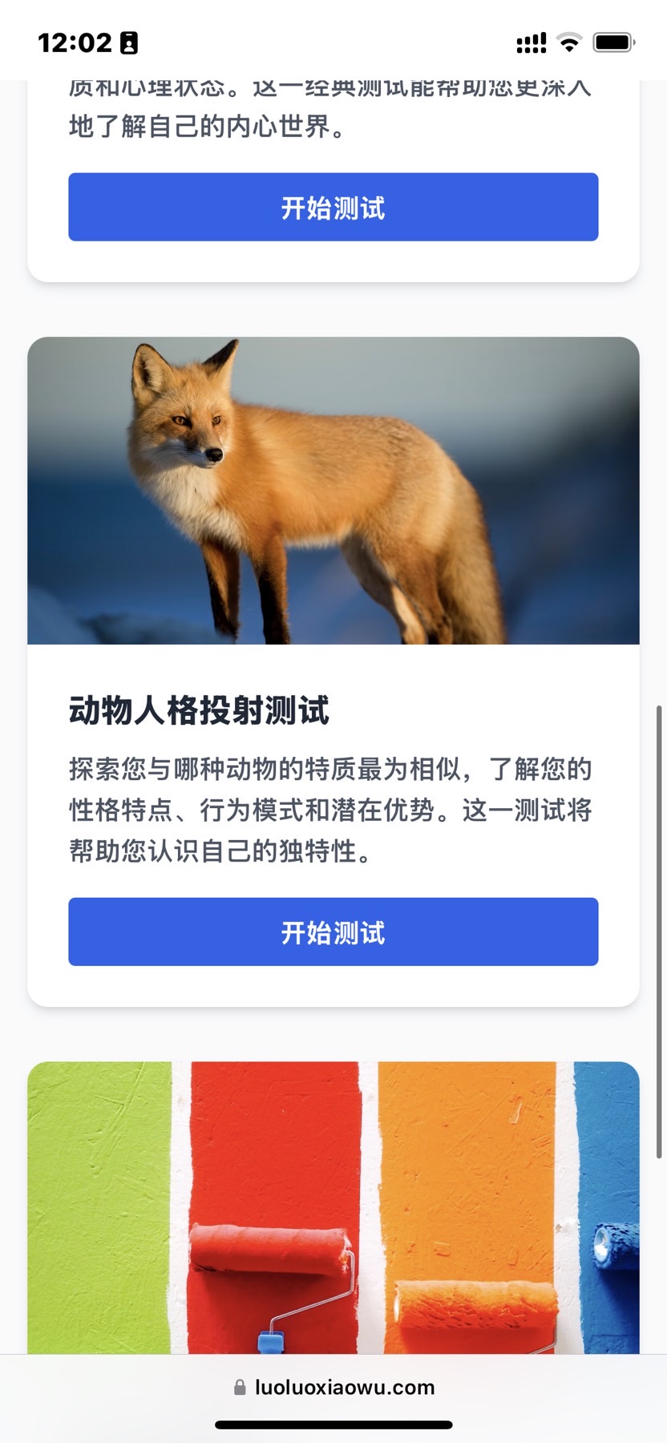Click the page scrollbar on the right edge
This screenshot has width=667, height=1443.
tap(659, 932)
